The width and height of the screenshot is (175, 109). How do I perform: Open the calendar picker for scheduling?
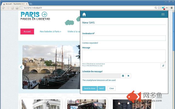(123, 76)
